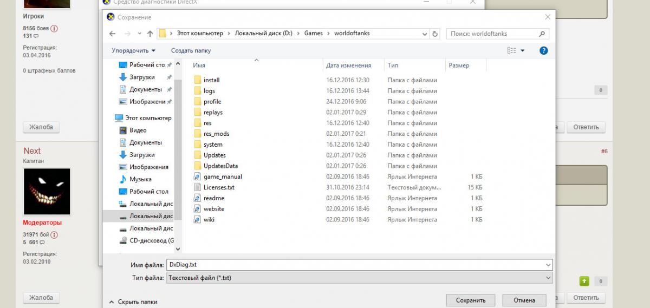
Task: Select the res folder icon
Action: (x=197, y=123)
